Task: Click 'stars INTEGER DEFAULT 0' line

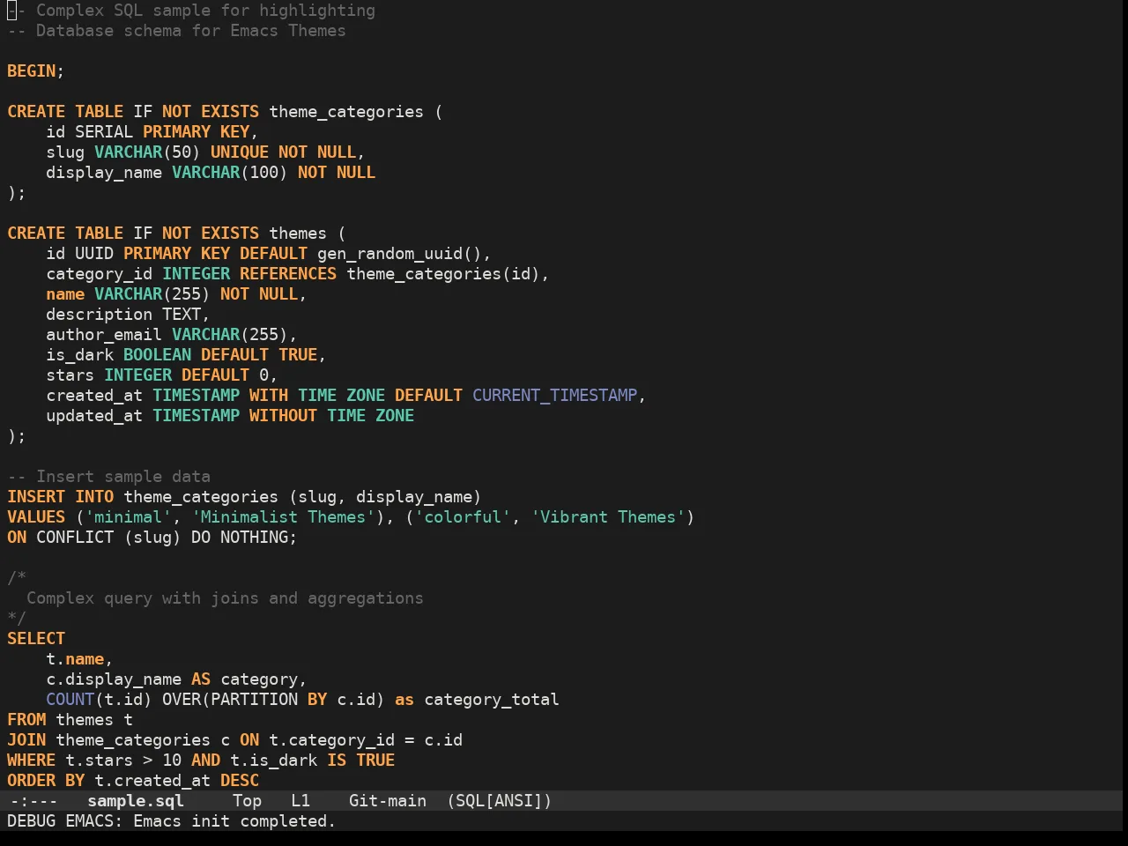Action: click(162, 375)
